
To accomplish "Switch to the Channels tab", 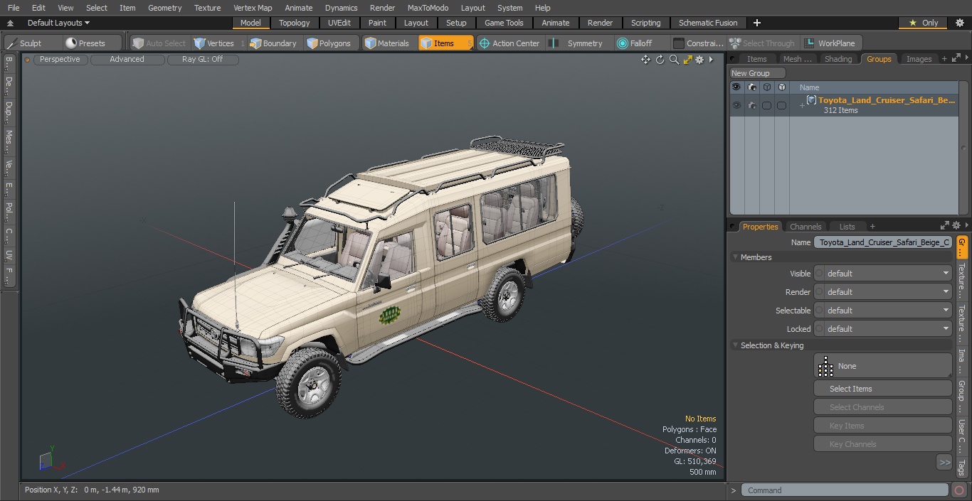I will [x=805, y=227].
